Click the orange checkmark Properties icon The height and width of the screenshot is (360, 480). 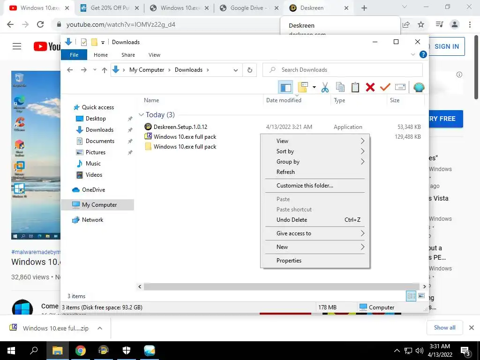pos(385,87)
